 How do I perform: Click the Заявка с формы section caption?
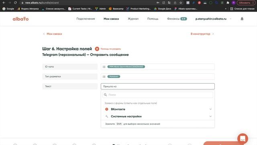click(131, 103)
